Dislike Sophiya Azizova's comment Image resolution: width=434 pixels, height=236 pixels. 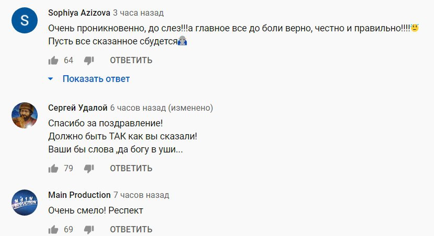coord(89,60)
